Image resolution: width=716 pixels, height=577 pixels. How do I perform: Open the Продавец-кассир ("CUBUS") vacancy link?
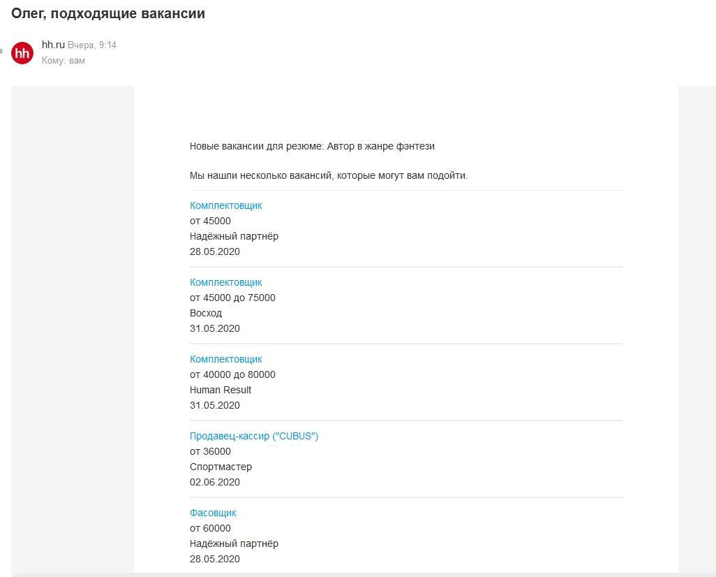click(x=254, y=436)
